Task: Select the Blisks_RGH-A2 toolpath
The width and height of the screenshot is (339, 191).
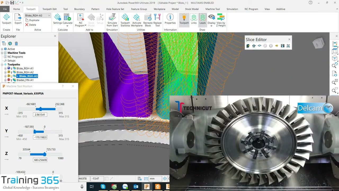Action: 25,72
